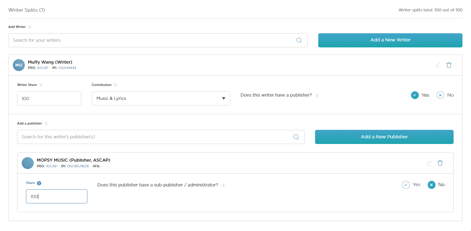Delete MOPSY MUSIC publisher with trash icon
The height and width of the screenshot is (231, 471).
[x=440, y=163]
